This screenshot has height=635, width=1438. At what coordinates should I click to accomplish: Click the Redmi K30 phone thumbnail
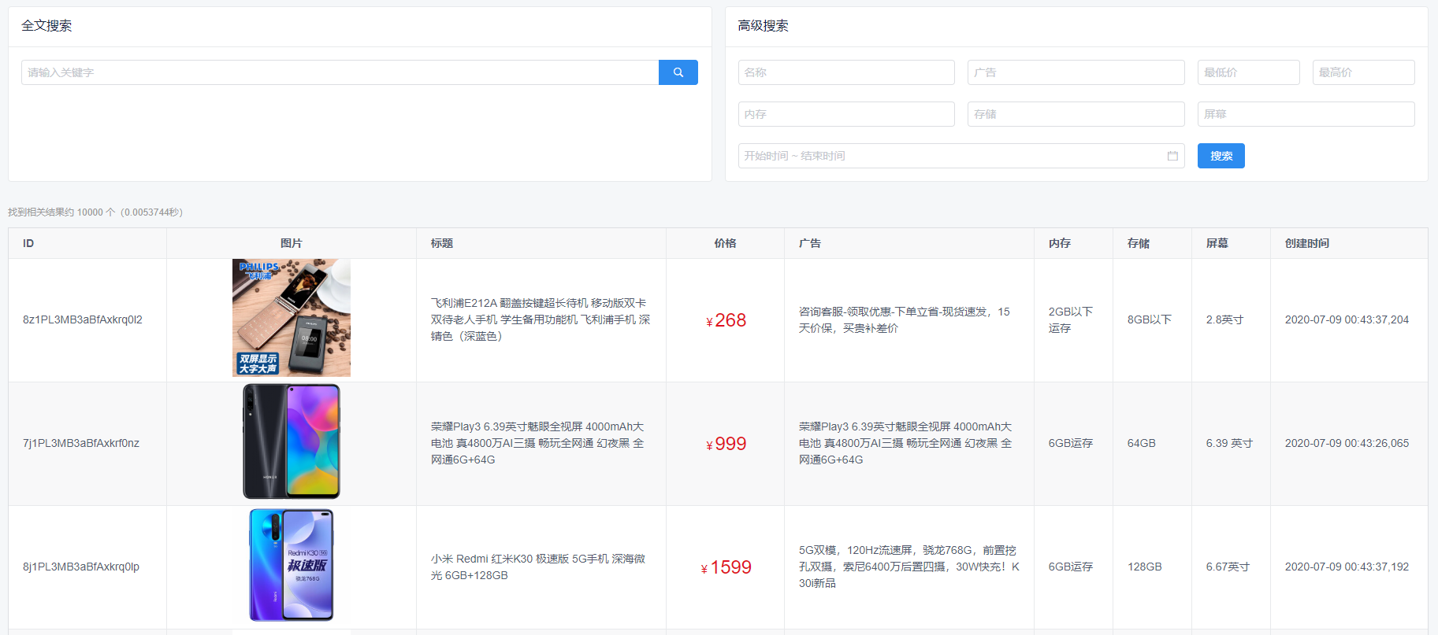click(x=292, y=565)
